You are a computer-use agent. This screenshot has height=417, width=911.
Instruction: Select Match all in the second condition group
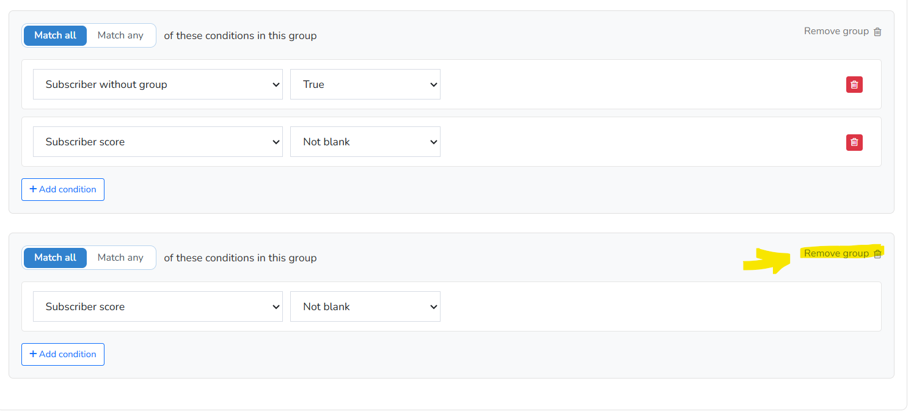click(55, 258)
